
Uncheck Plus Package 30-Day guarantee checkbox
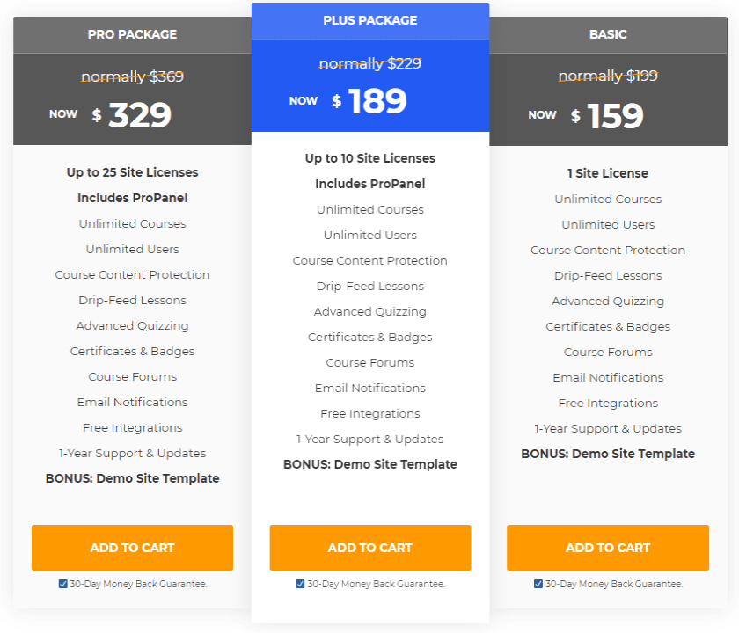[301, 584]
